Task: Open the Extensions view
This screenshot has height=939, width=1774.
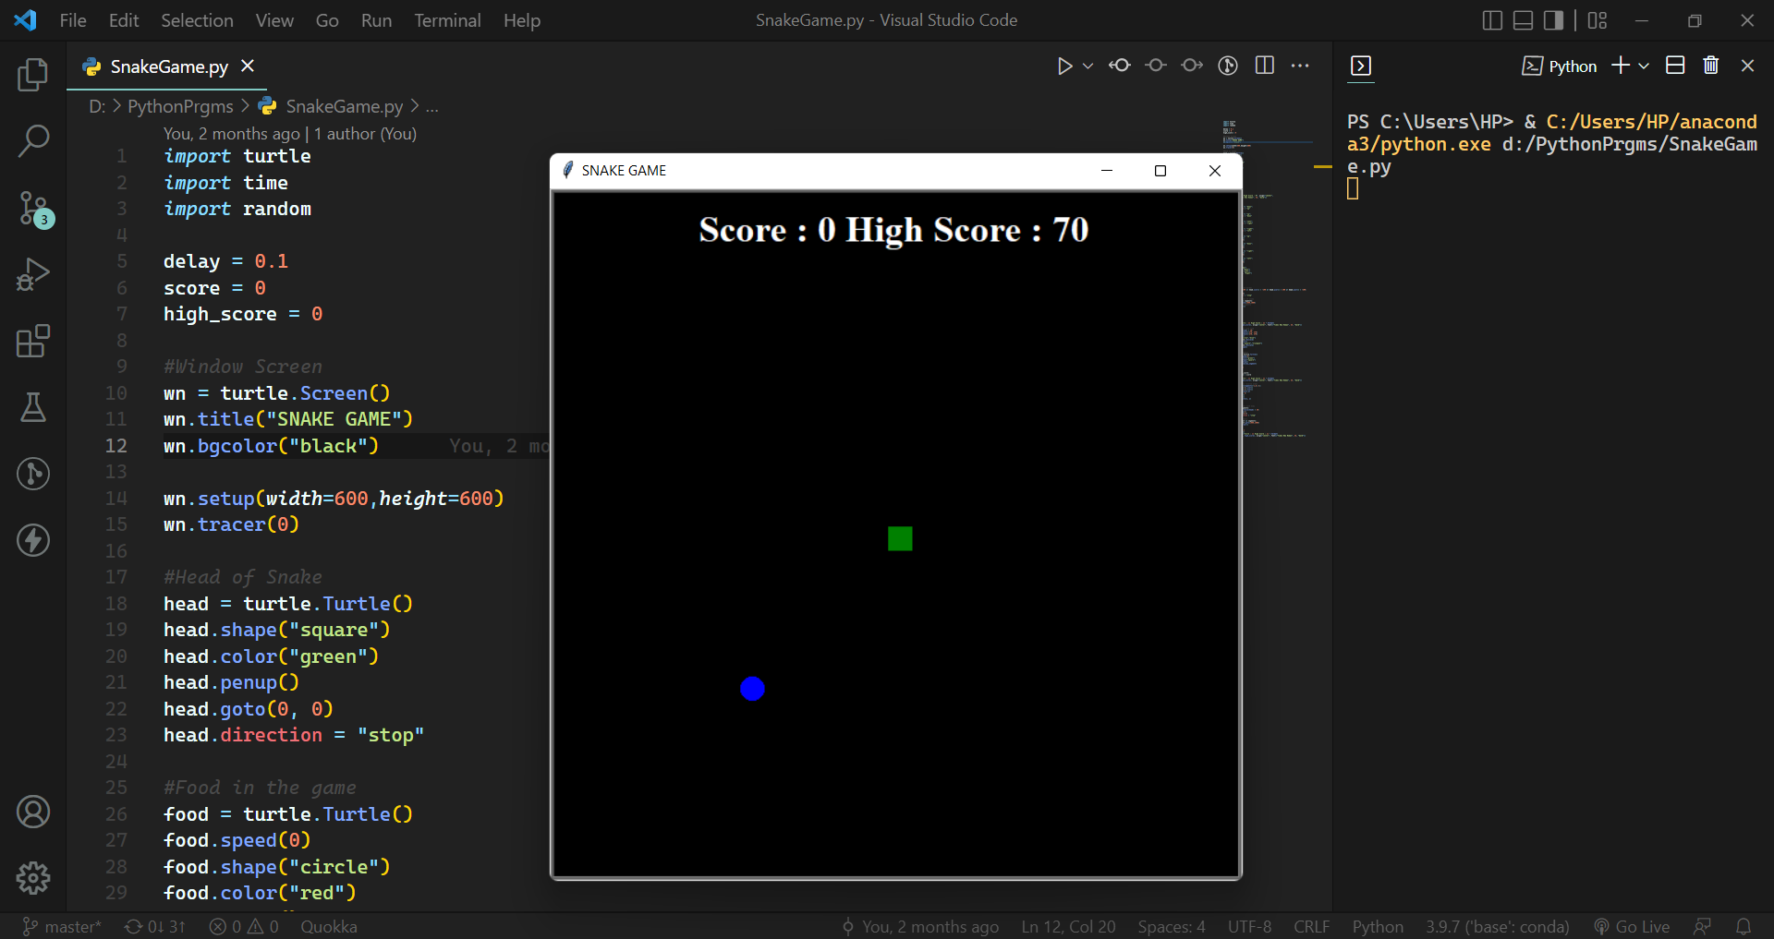Action: pos(33,341)
